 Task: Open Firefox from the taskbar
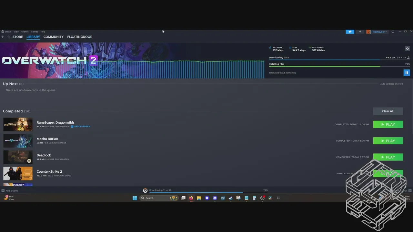coord(191,198)
